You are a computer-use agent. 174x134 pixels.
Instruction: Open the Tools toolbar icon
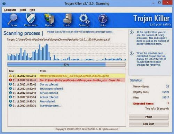point(67,20)
